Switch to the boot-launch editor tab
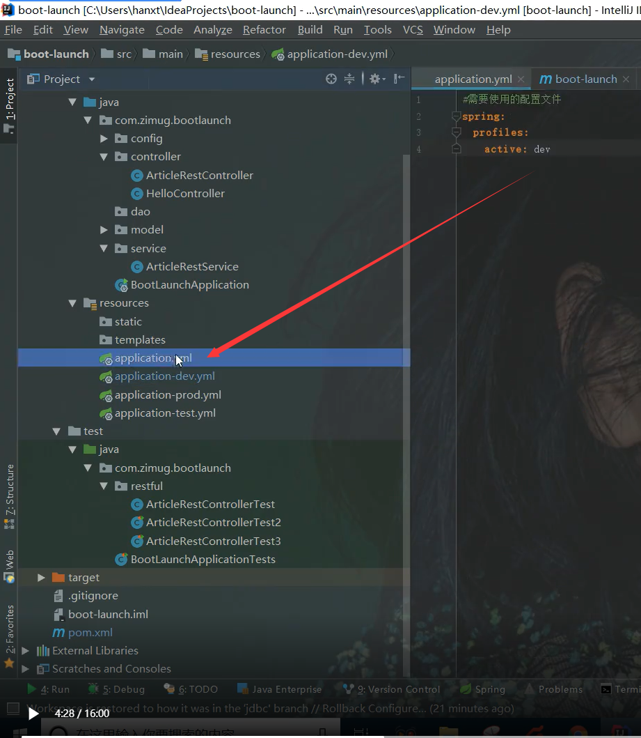 (x=585, y=79)
